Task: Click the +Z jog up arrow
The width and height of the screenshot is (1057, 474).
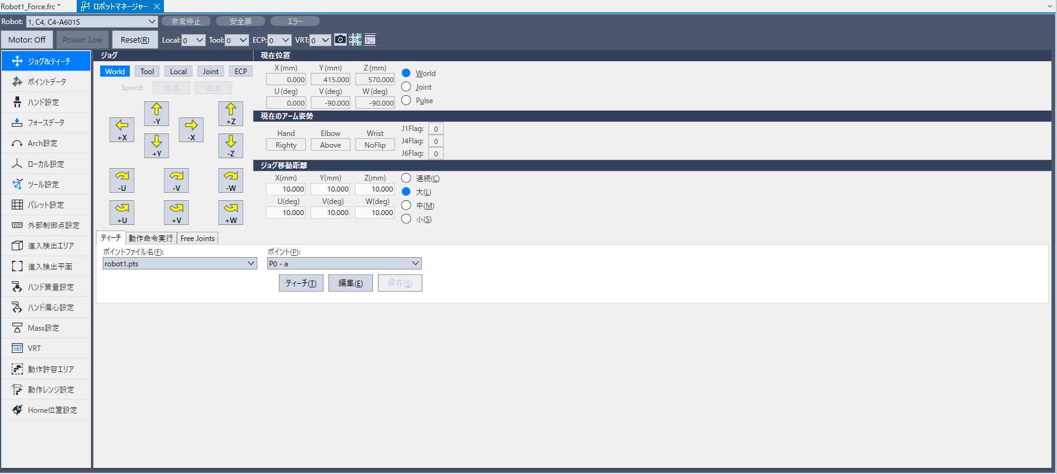Action: click(x=231, y=114)
